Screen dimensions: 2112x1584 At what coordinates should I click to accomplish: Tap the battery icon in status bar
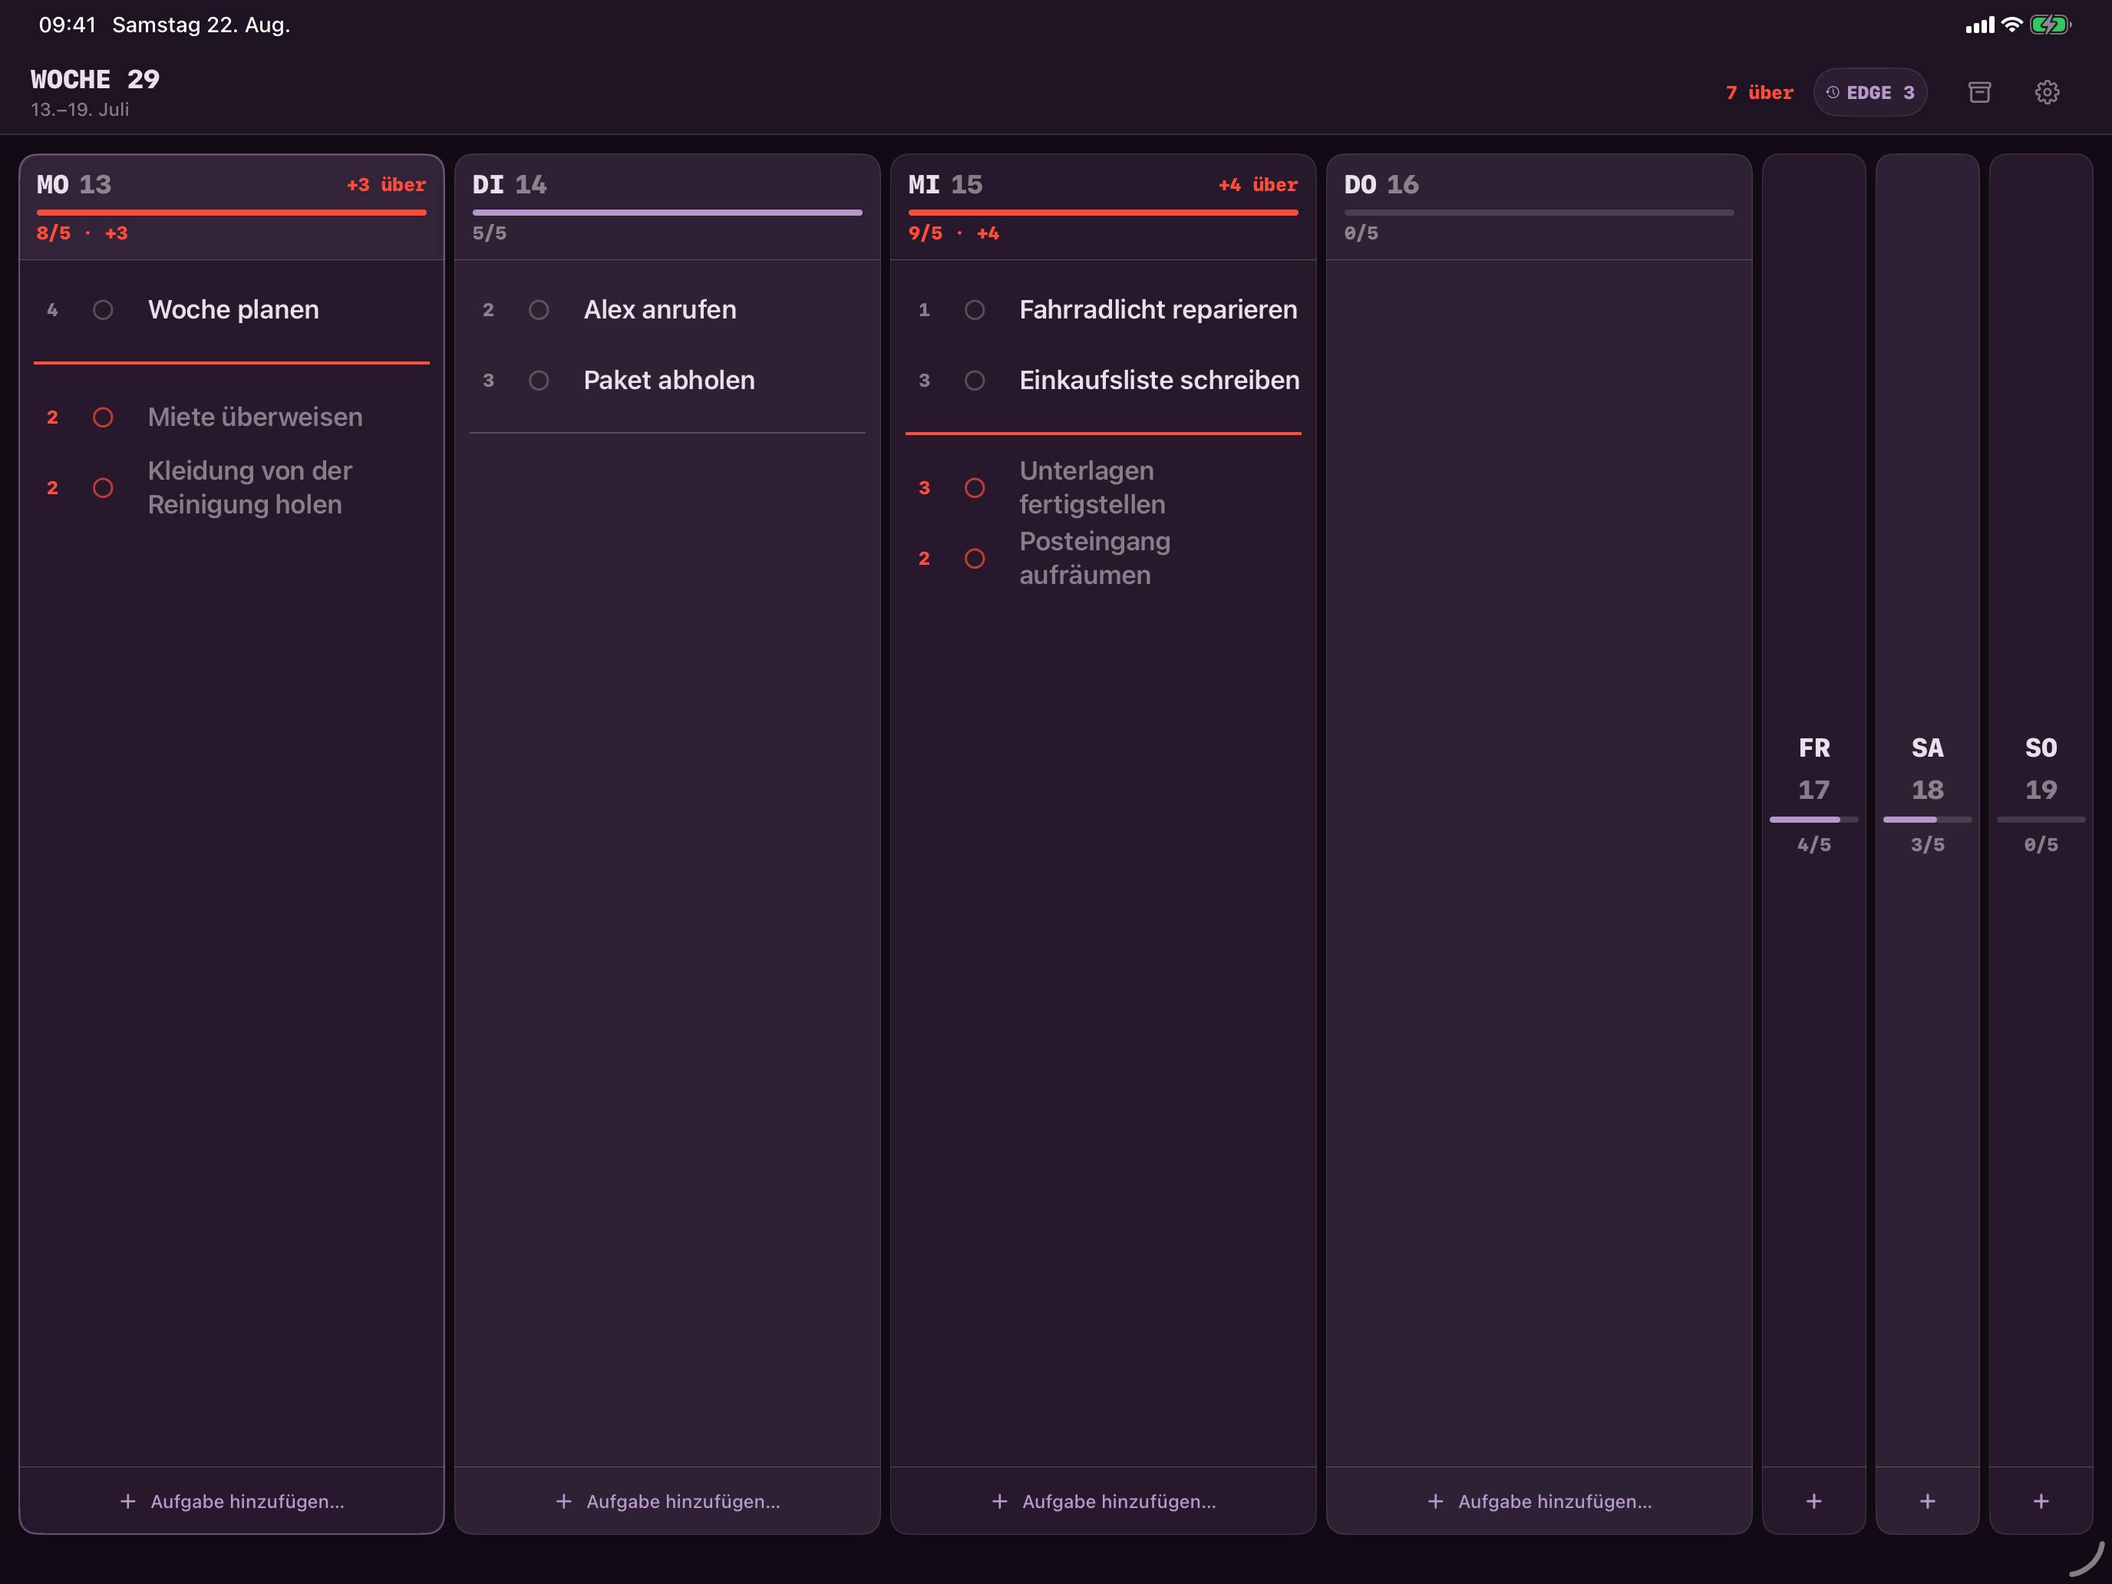pos(2050,25)
